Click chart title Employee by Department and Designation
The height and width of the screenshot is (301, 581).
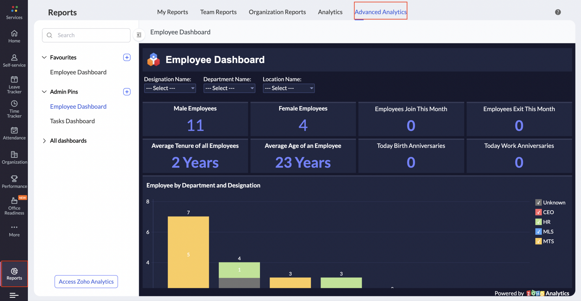click(x=203, y=185)
